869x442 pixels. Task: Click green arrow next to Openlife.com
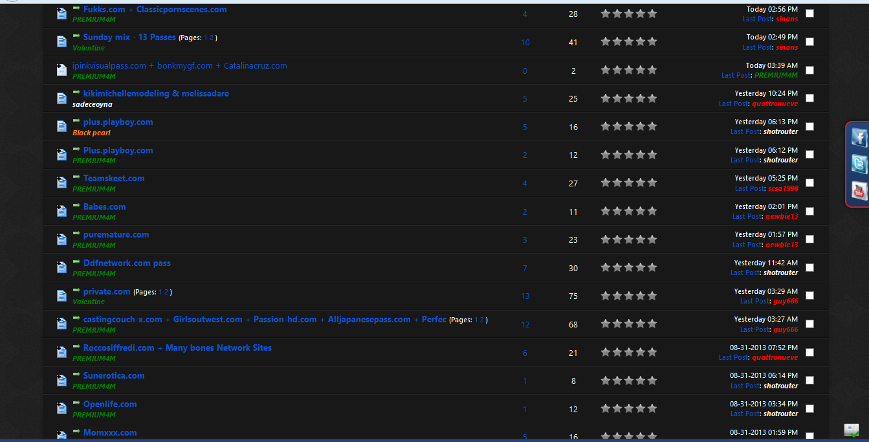tap(77, 403)
